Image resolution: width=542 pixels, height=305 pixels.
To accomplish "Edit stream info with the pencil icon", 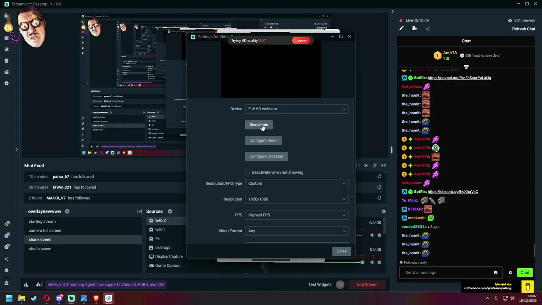I will (401, 28).
